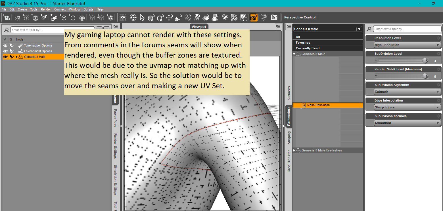Toggle the highlighted Spot Render tool

[x=254, y=18]
